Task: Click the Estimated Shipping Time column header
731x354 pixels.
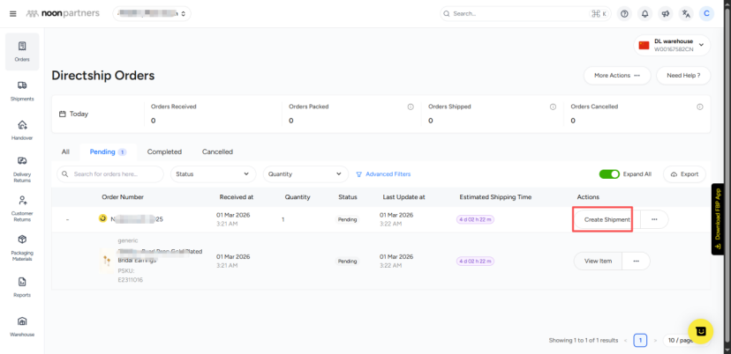Action: coord(495,197)
